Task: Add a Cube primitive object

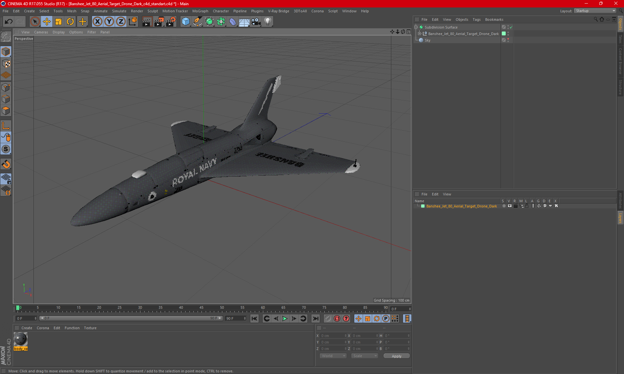Action: 186,22
